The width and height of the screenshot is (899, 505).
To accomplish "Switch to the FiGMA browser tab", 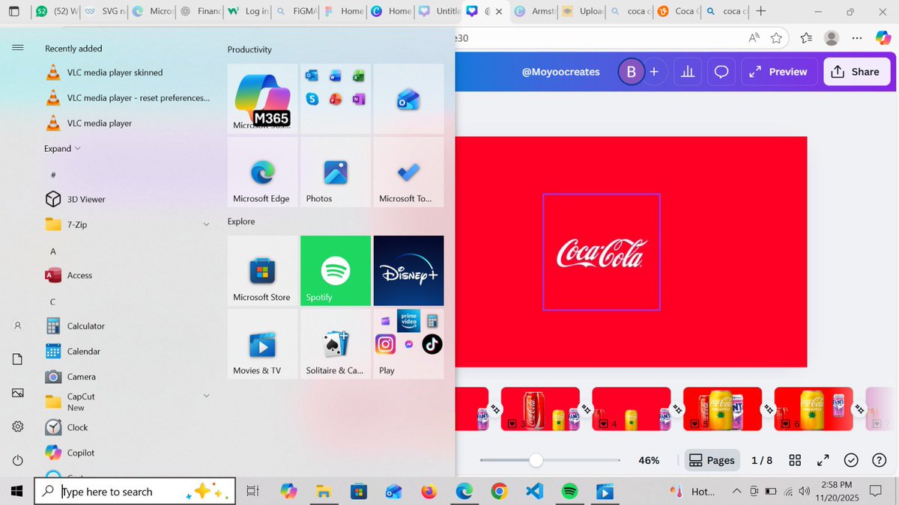I will pos(295,11).
